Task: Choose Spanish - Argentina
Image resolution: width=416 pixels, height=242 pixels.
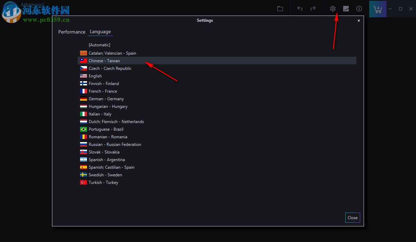Action: coord(217,160)
